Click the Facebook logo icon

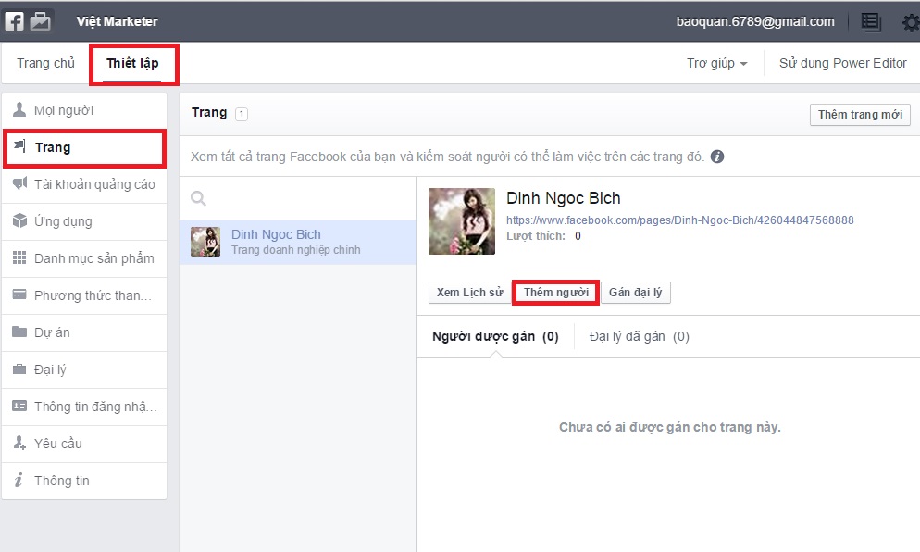click(x=14, y=21)
